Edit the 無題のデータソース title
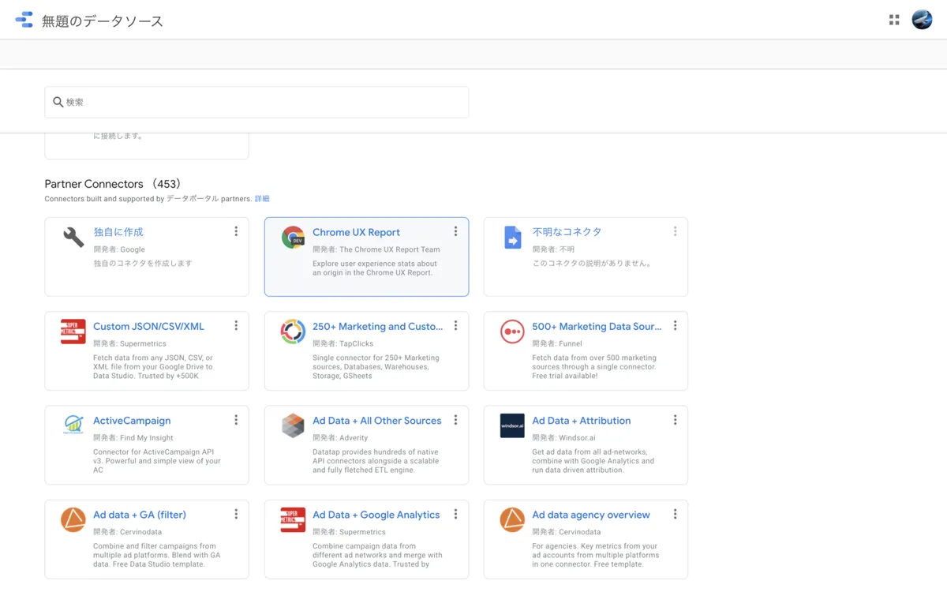947x592 pixels. (x=103, y=21)
